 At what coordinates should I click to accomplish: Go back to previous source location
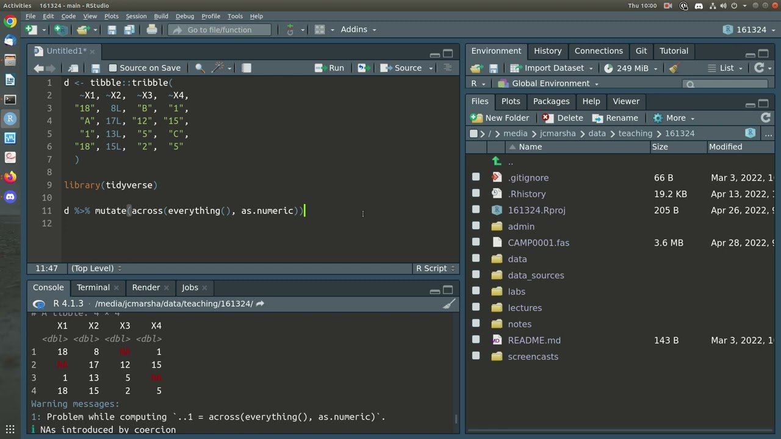(x=39, y=68)
